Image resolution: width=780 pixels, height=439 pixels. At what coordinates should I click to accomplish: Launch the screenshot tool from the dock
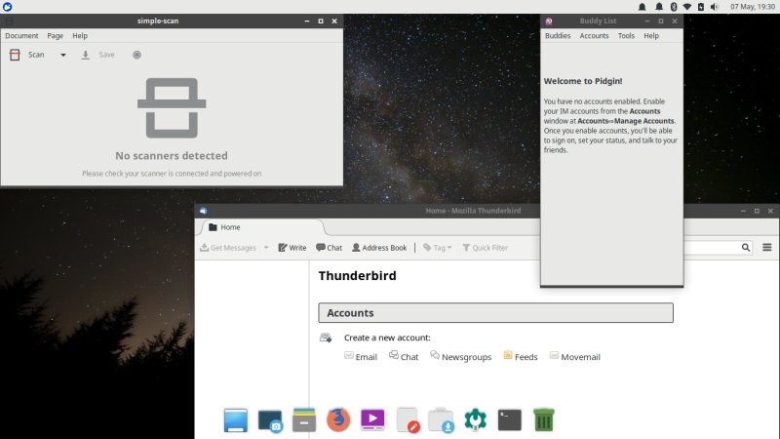[x=270, y=420]
